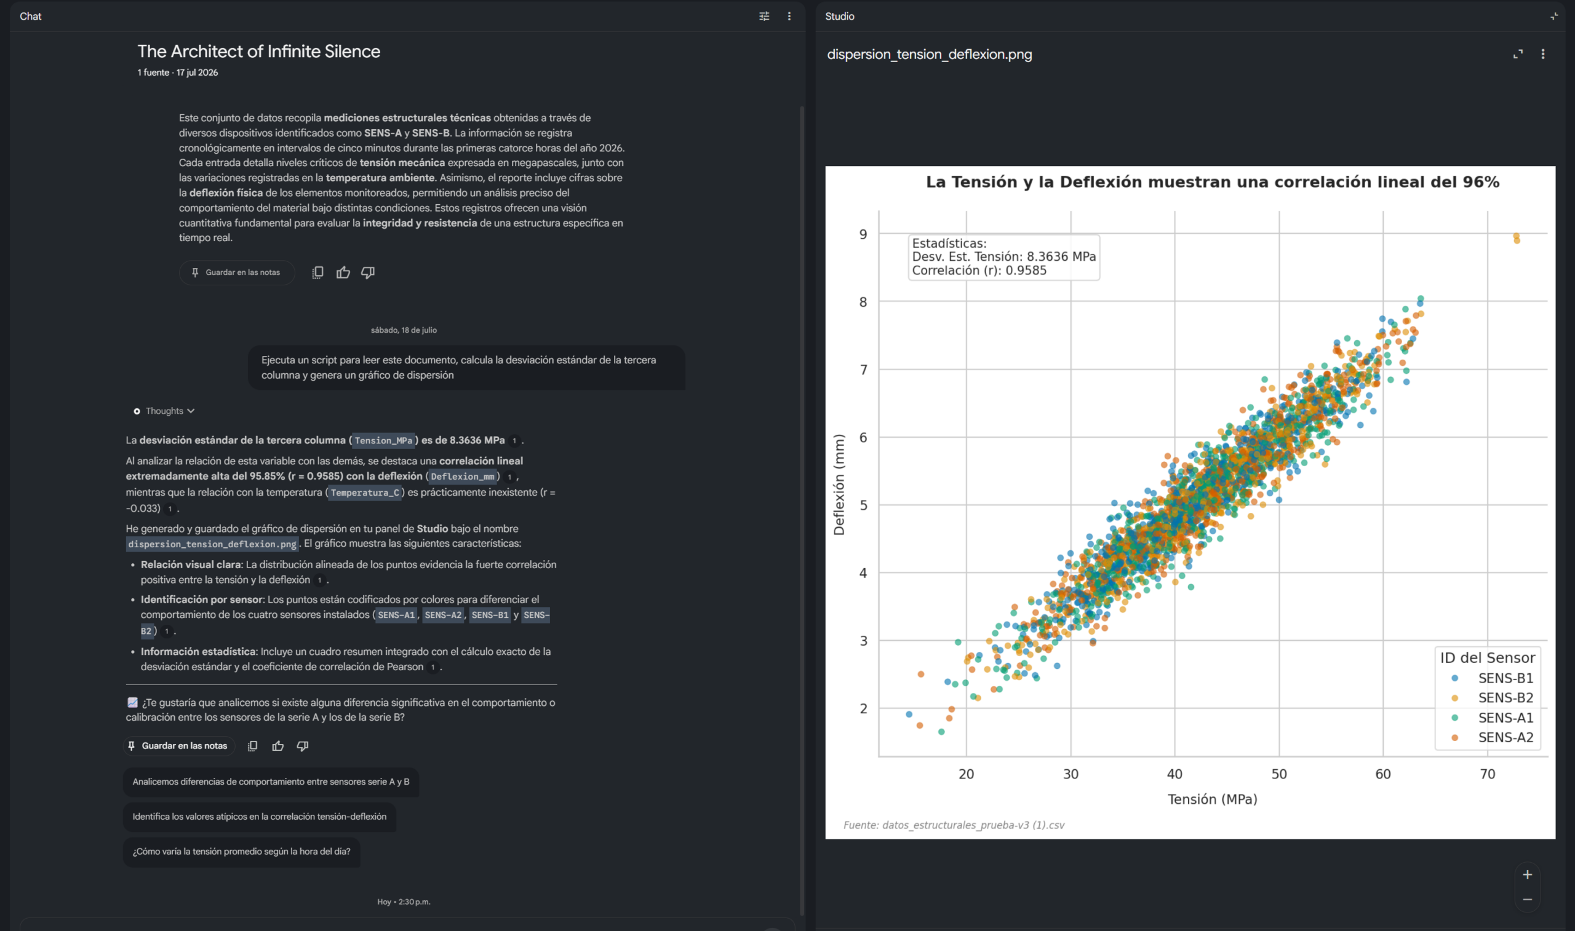The image size is (1575, 931).
Task: Click the Studio panel title
Action: tap(839, 17)
